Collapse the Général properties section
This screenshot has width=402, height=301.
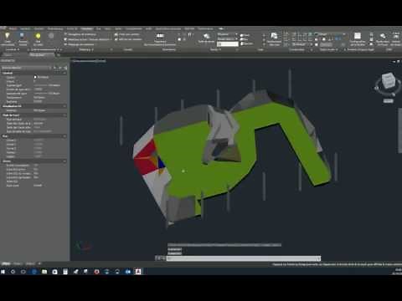(x=64, y=73)
